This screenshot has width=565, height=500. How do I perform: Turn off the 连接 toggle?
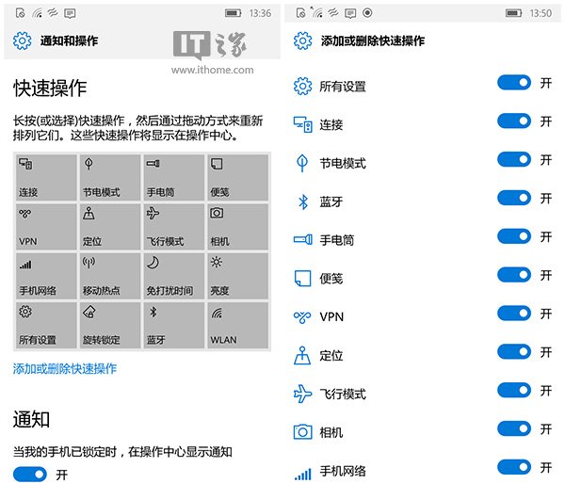(x=514, y=121)
